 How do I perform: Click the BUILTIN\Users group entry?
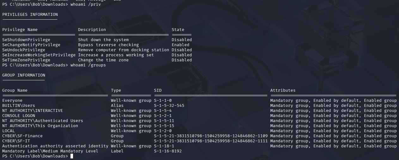coord(19,106)
